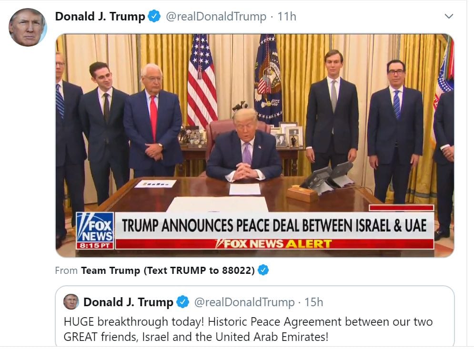This screenshot has width=474, height=349.
Task: Click the verified badge next to the top Donald J. Trump name
Action: [x=154, y=16]
